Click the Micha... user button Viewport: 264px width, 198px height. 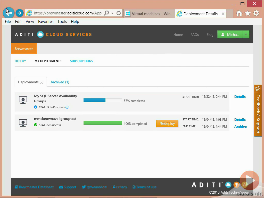click(x=230, y=34)
